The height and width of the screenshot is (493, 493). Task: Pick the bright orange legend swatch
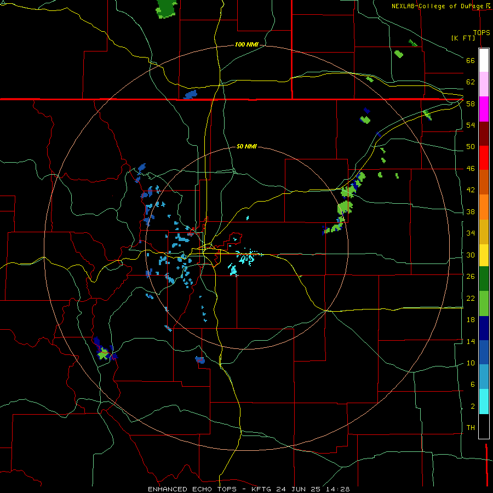pyautogui.click(x=484, y=207)
